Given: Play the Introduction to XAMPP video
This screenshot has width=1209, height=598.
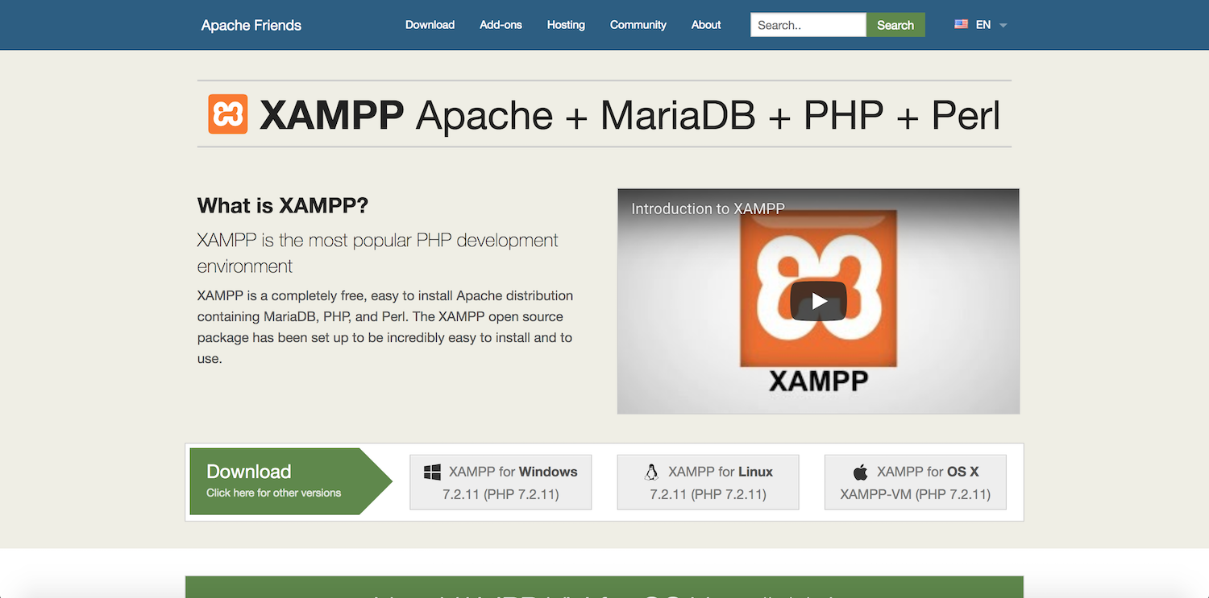Looking at the screenshot, I should 818,301.
